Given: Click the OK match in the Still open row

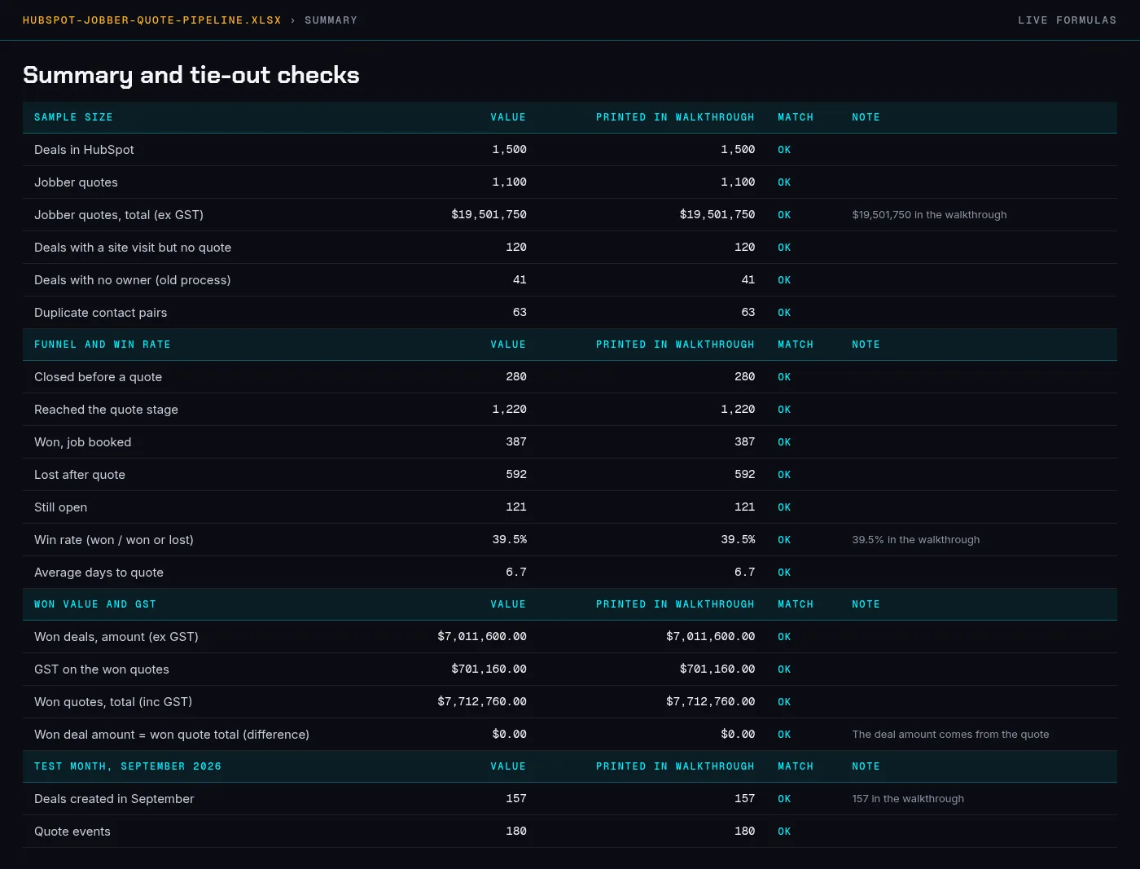Looking at the screenshot, I should [x=784, y=507].
